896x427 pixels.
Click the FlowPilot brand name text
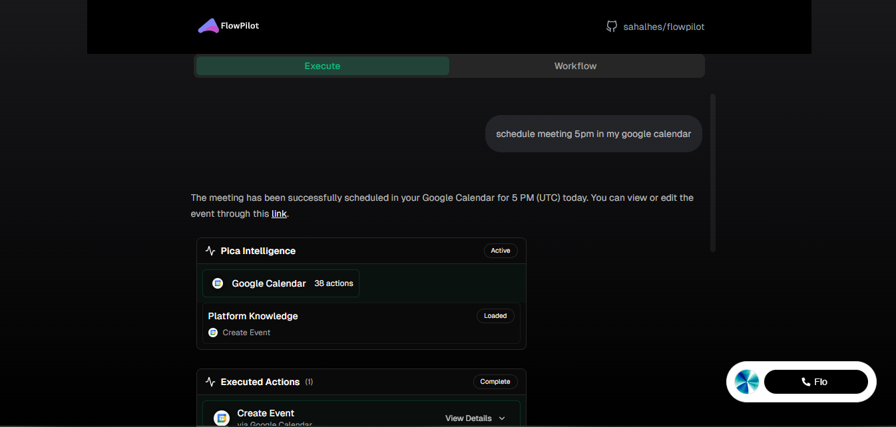tap(240, 26)
